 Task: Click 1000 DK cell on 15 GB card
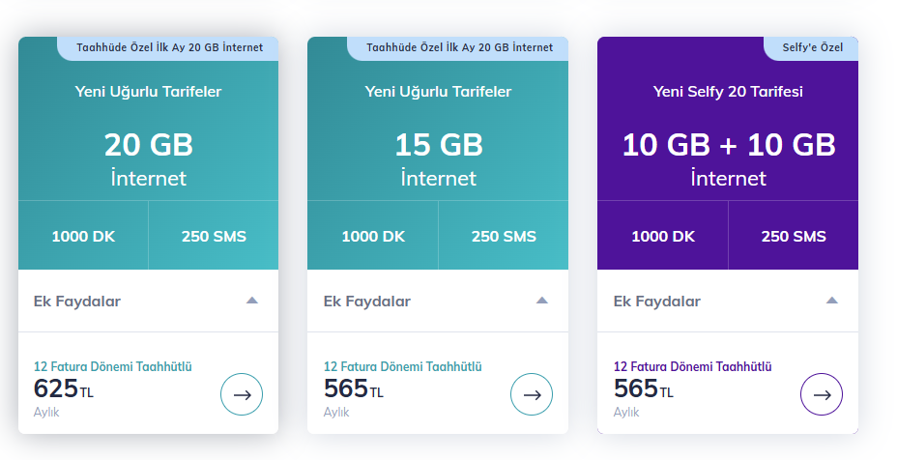[373, 236]
